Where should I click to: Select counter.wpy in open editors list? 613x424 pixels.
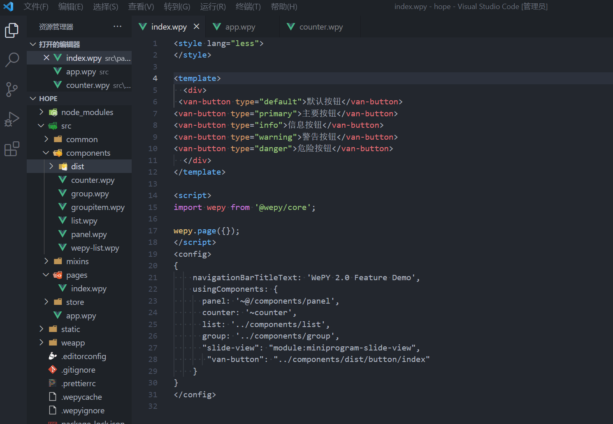pos(79,85)
